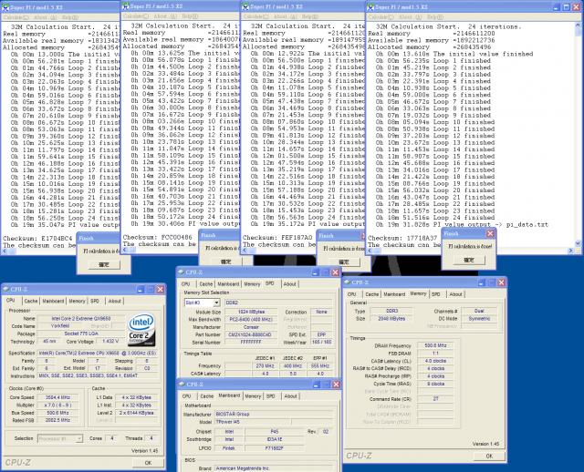The height and width of the screenshot is (472, 584).
Task: Close the Finish dialog over checksum 17718A37 window
Action: (x=490, y=233)
